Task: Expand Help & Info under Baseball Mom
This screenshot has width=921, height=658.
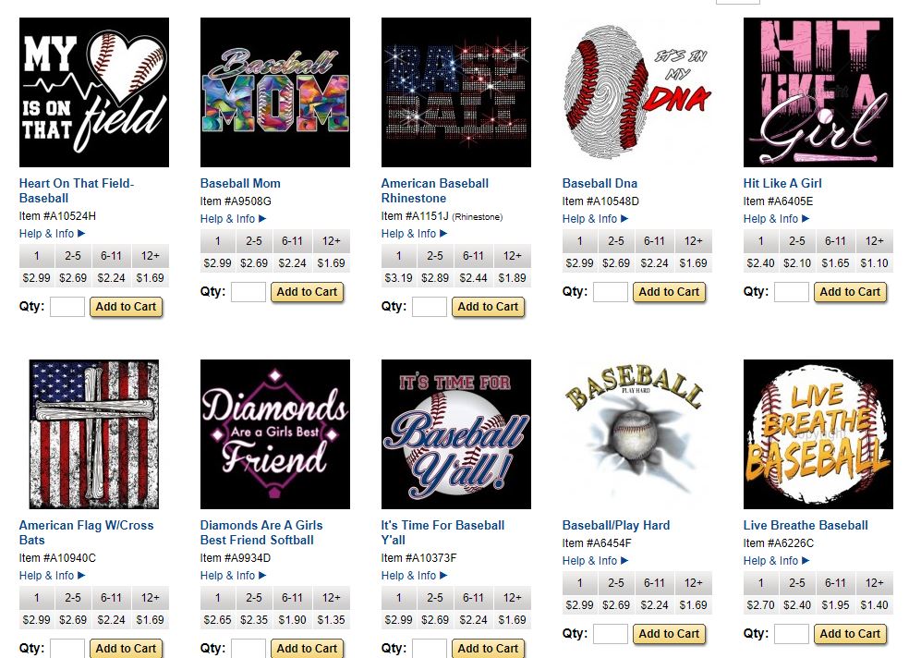Action: (x=233, y=218)
